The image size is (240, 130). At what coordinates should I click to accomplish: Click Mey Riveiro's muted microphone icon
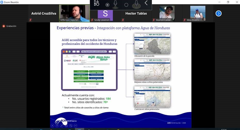(x=185, y=20)
